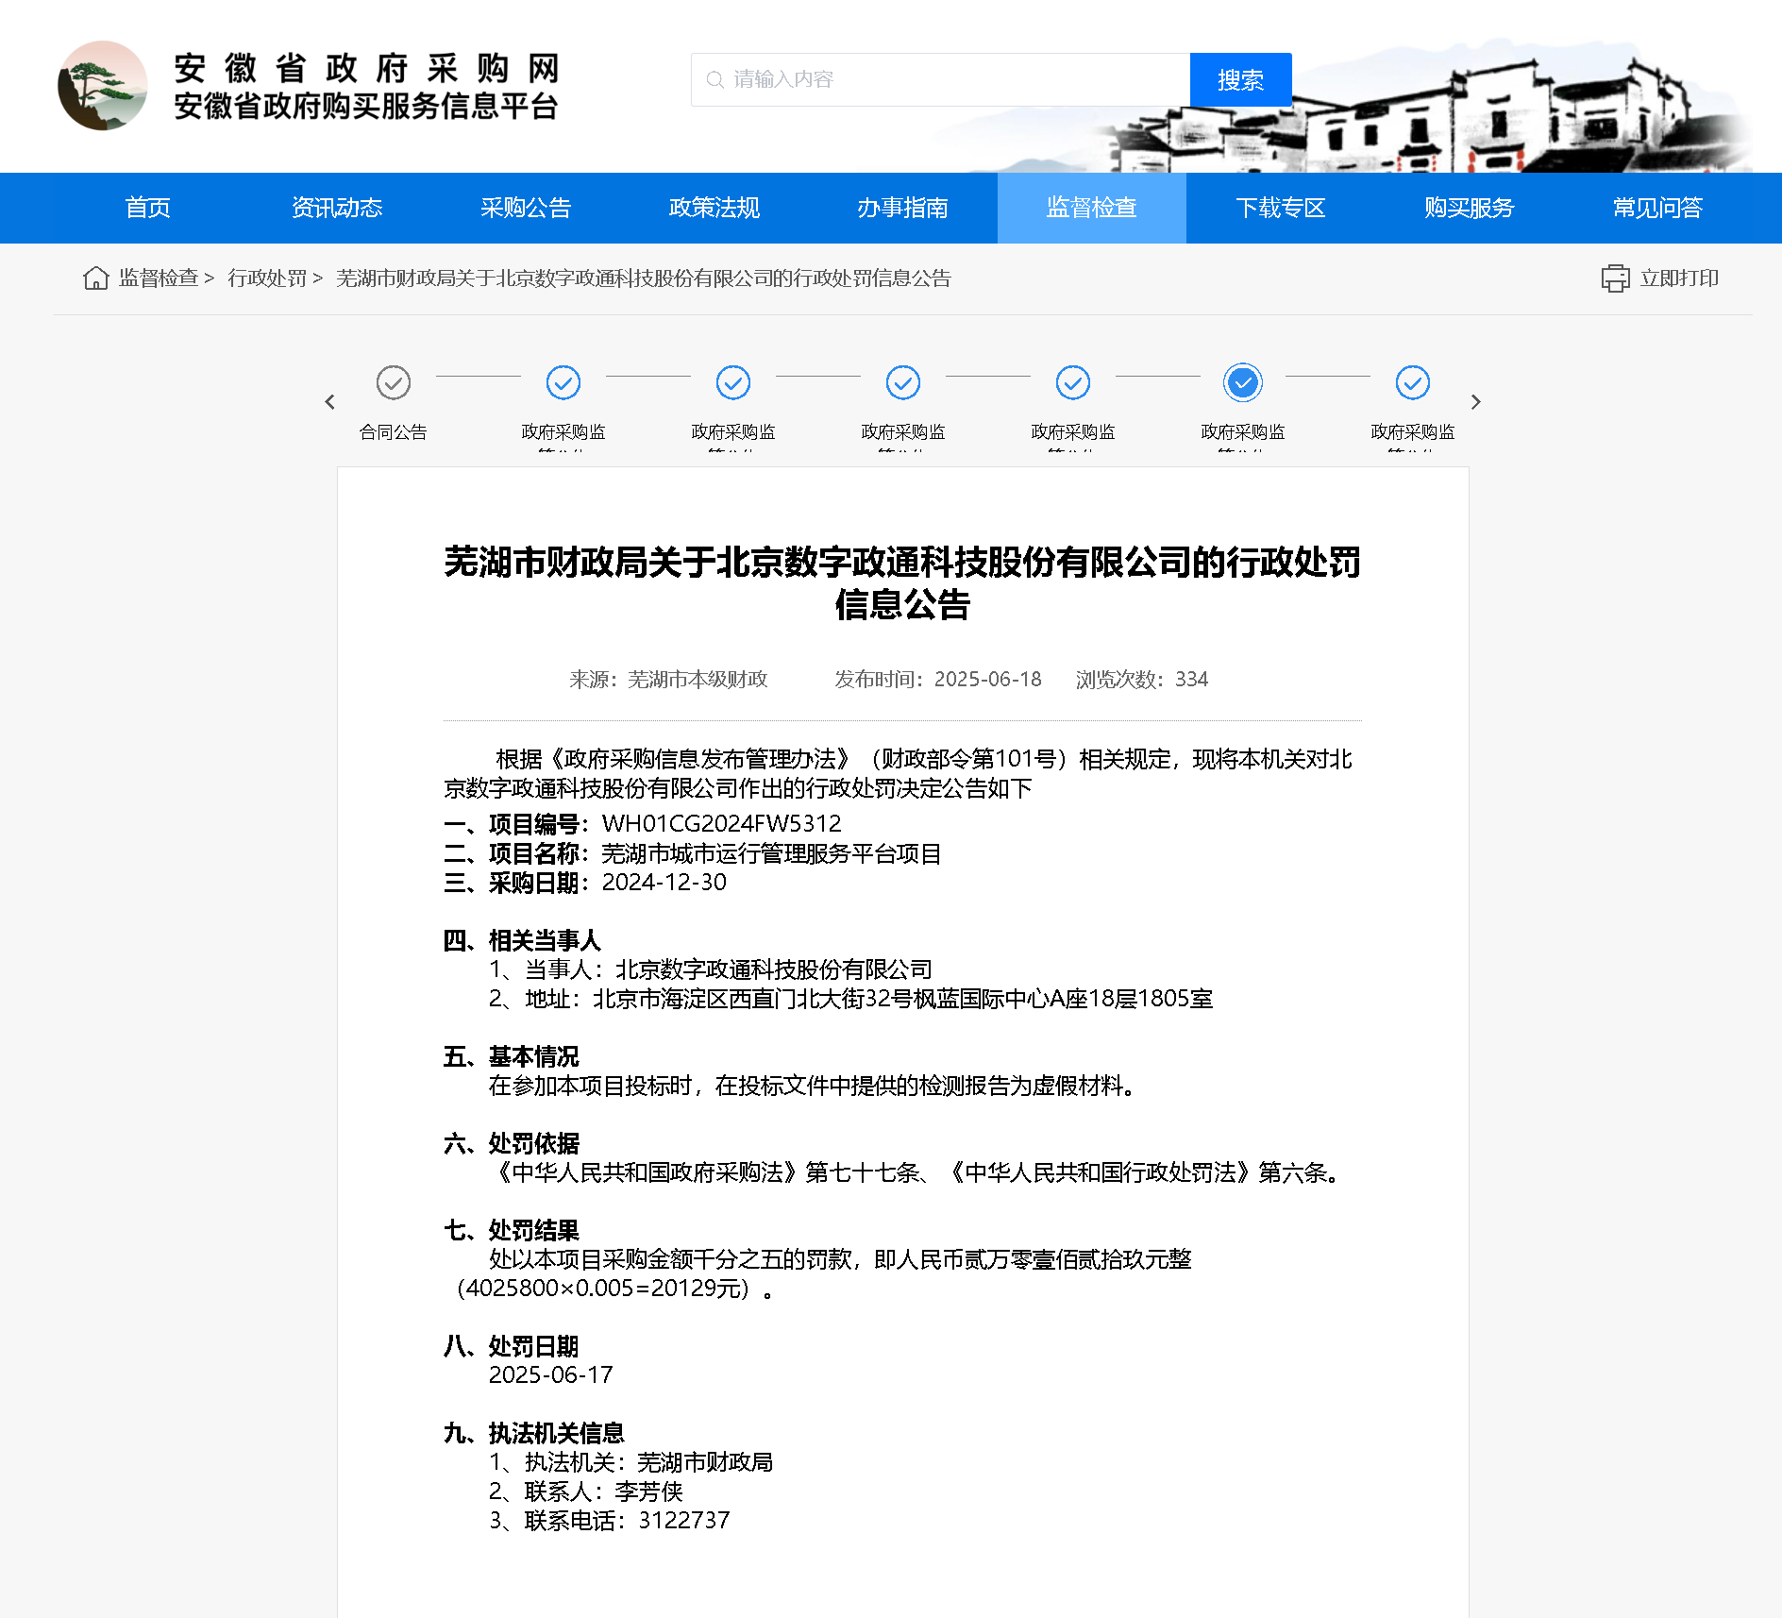Click the site title 安徽省政府采购网

click(367, 68)
